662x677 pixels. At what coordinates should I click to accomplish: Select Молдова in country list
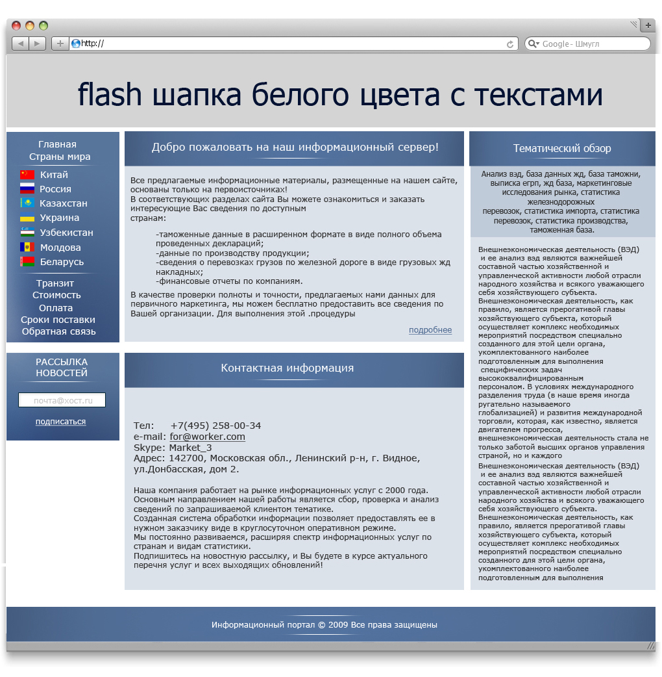(60, 248)
